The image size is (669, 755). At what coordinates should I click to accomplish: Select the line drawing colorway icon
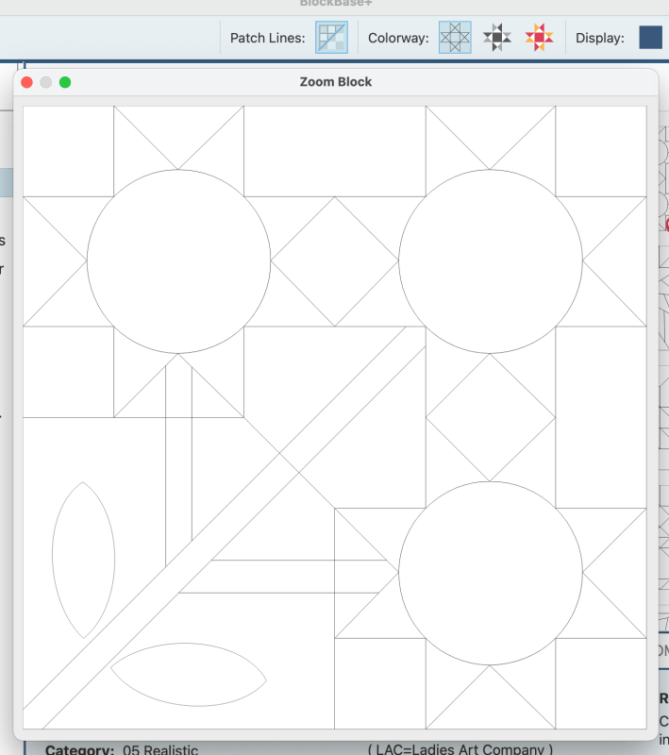[455, 38]
